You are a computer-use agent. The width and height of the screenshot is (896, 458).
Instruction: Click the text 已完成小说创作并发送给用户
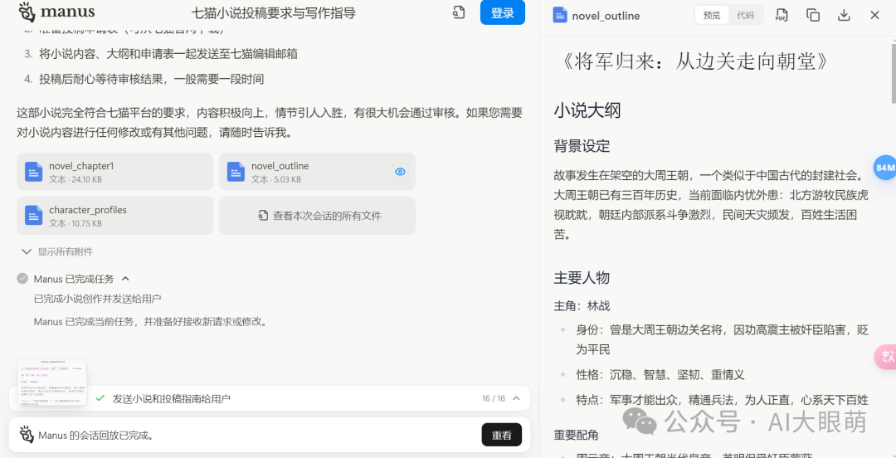(x=97, y=299)
